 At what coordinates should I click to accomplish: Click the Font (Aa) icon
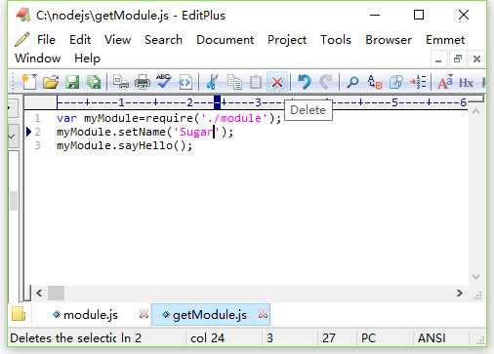(445, 82)
